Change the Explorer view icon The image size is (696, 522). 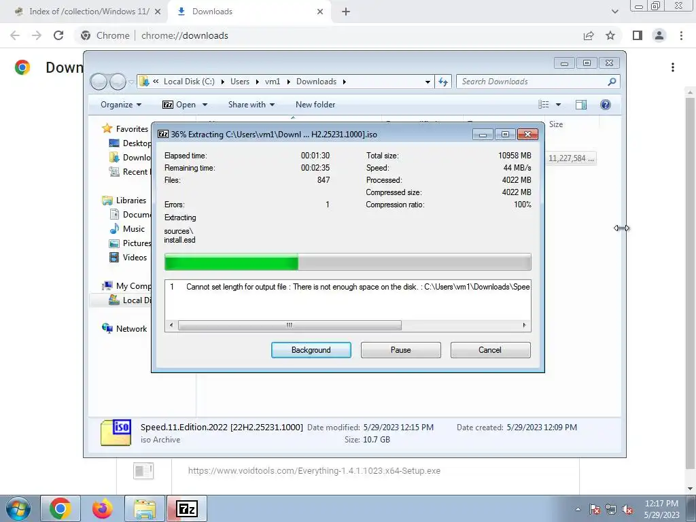pyautogui.click(x=544, y=105)
